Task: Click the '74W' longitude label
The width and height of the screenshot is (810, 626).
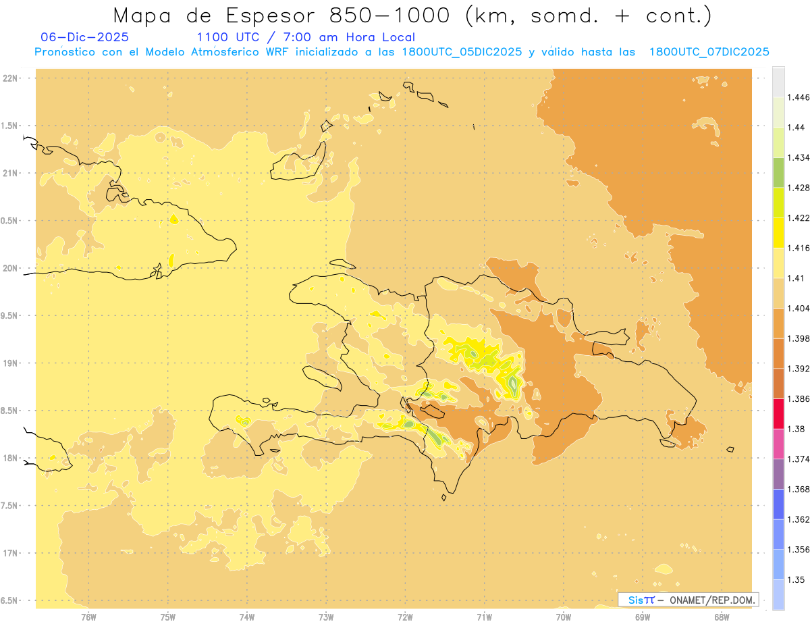Action: click(247, 617)
